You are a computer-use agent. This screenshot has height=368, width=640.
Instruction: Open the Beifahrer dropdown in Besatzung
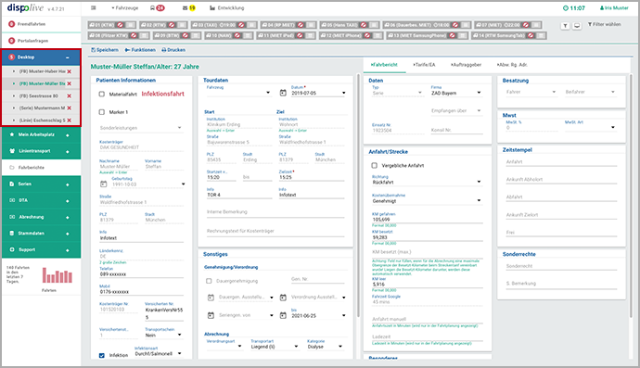[590, 92]
